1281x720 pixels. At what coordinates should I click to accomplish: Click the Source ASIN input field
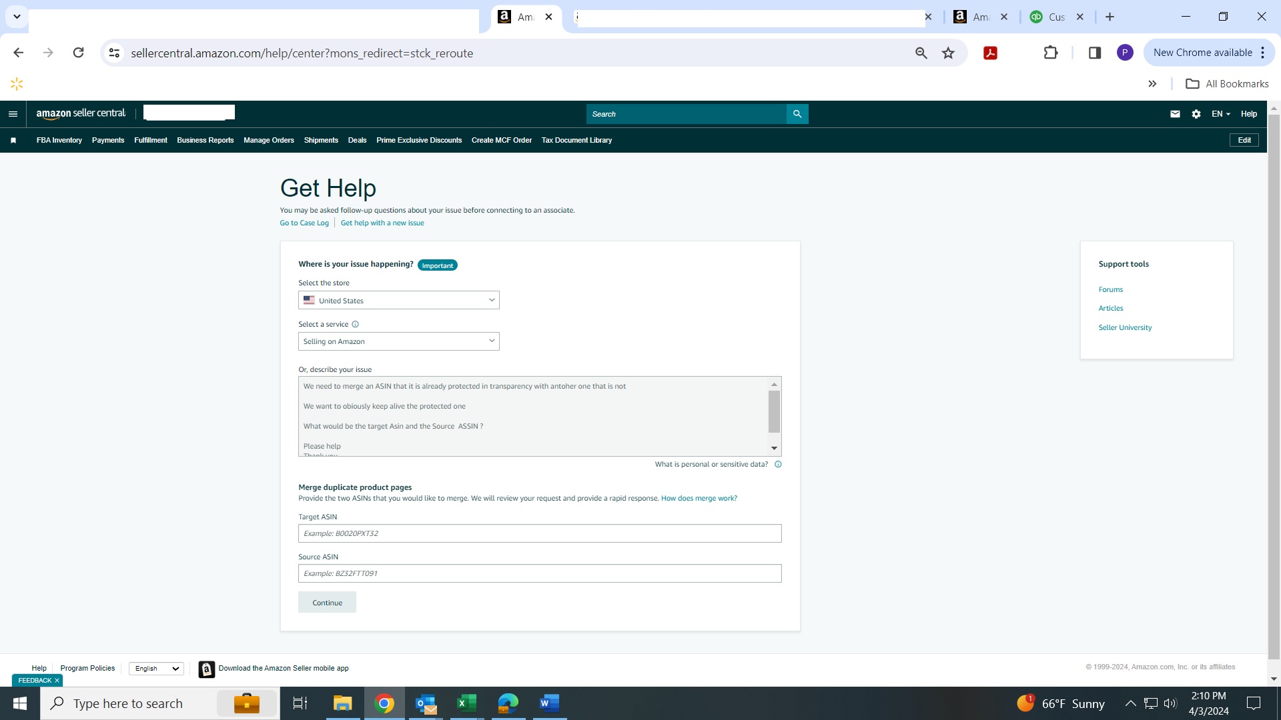click(x=540, y=573)
